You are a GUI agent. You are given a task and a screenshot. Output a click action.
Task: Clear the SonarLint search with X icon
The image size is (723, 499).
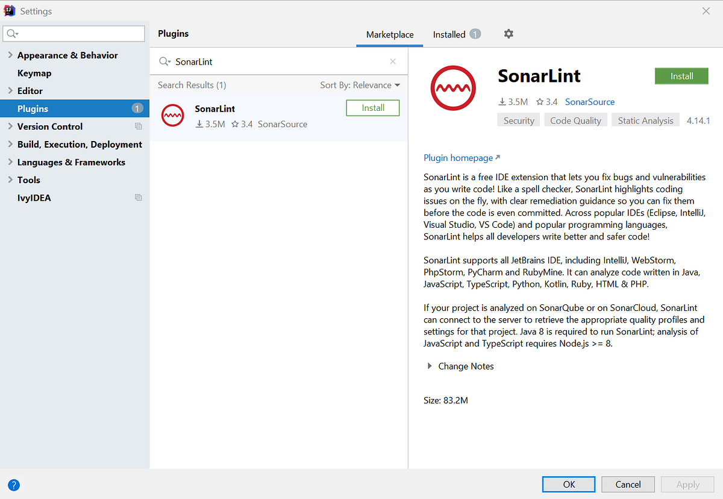coord(393,61)
